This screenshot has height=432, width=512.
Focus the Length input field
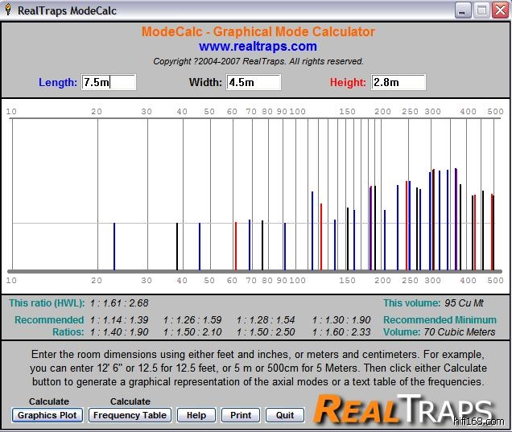pos(109,82)
